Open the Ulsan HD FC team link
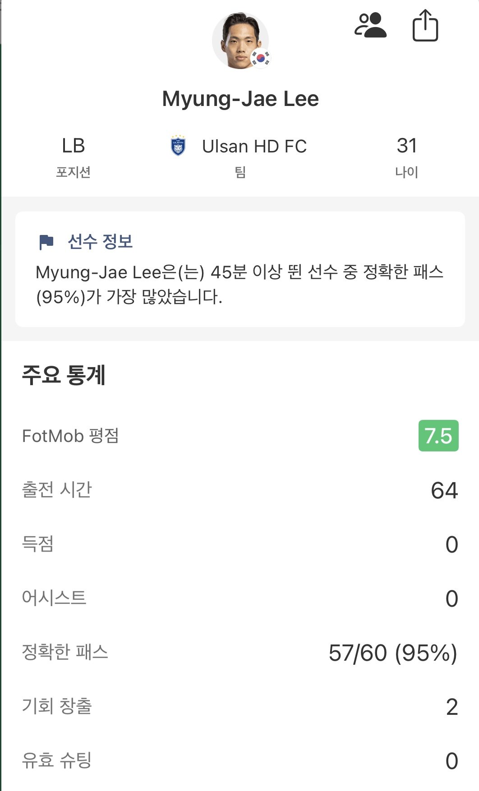 [x=254, y=147]
